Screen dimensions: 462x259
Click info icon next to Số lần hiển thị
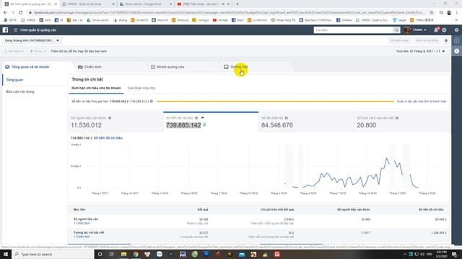[287, 118]
